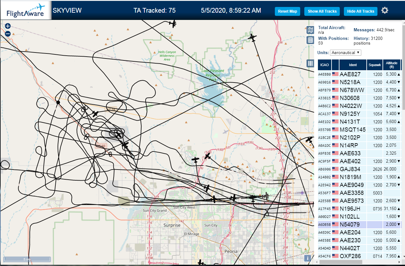
Task: Click Show All Tracks
Action: 322,11
